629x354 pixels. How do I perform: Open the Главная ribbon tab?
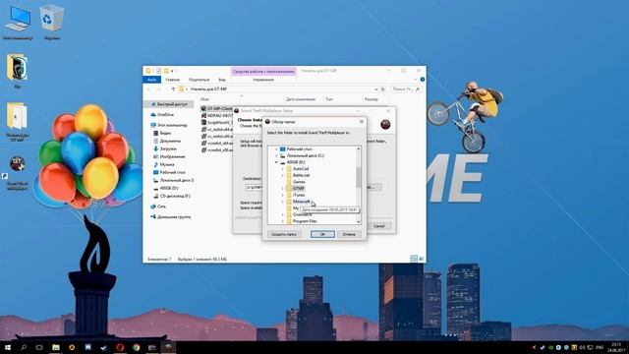pyautogui.click(x=173, y=80)
